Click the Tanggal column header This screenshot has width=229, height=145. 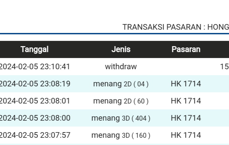[35, 49]
